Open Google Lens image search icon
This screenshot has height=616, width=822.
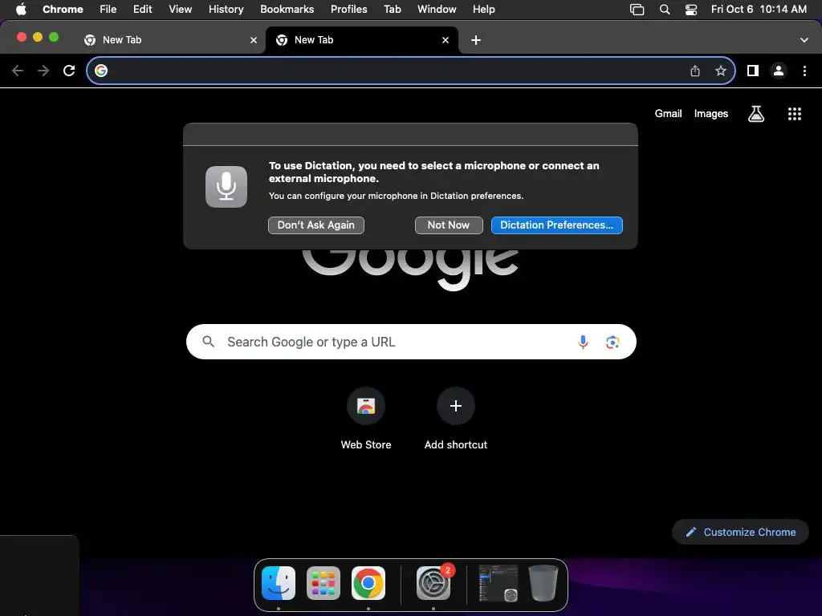click(x=612, y=342)
